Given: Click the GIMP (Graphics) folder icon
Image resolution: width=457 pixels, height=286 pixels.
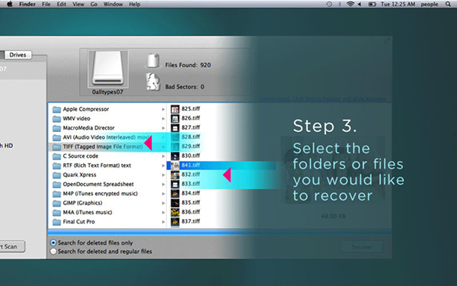Looking at the screenshot, I should tap(56, 203).
